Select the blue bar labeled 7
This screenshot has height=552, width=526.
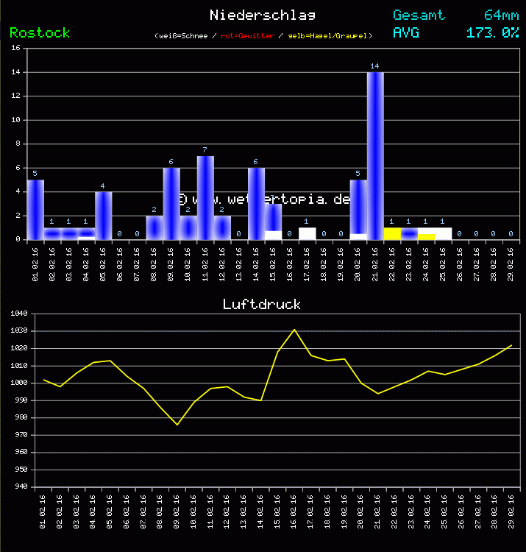(x=205, y=197)
